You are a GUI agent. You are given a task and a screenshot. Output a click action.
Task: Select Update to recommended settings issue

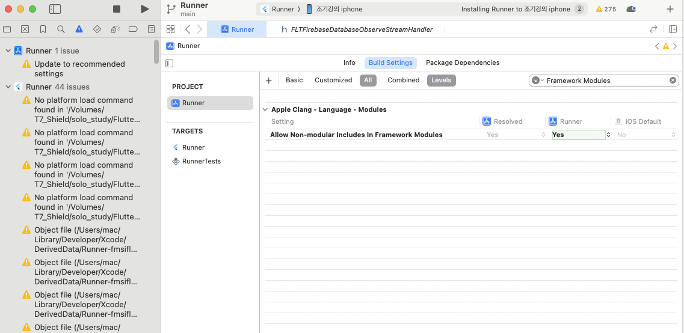tap(80, 69)
